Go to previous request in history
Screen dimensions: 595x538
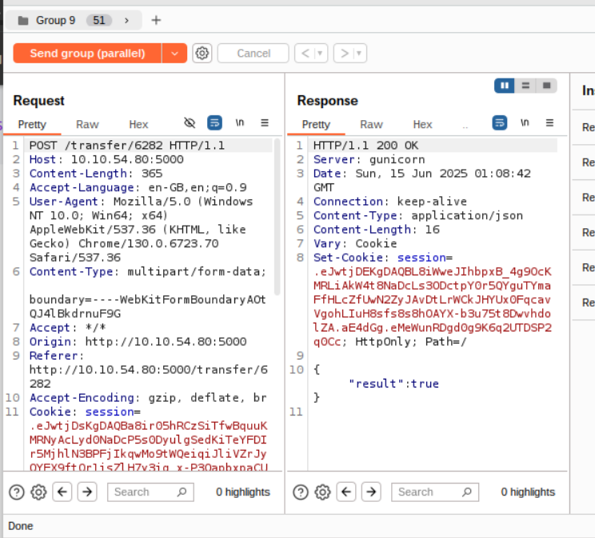tap(305, 53)
